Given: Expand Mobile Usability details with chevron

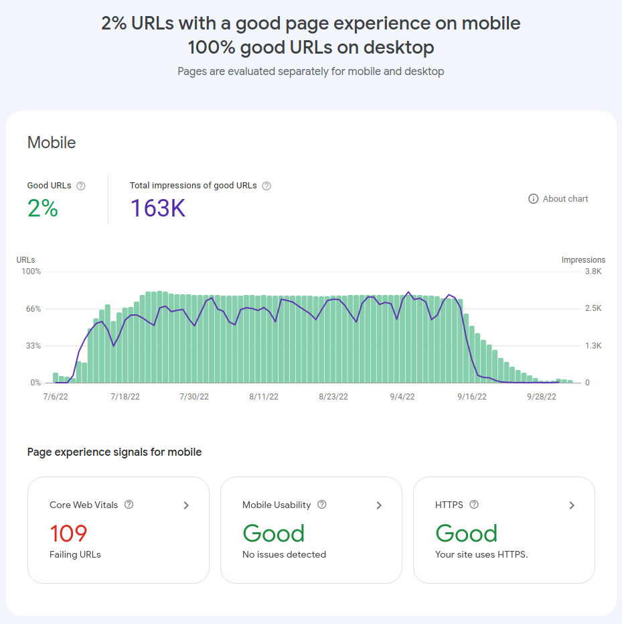Looking at the screenshot, I should (x=379, y=505).
